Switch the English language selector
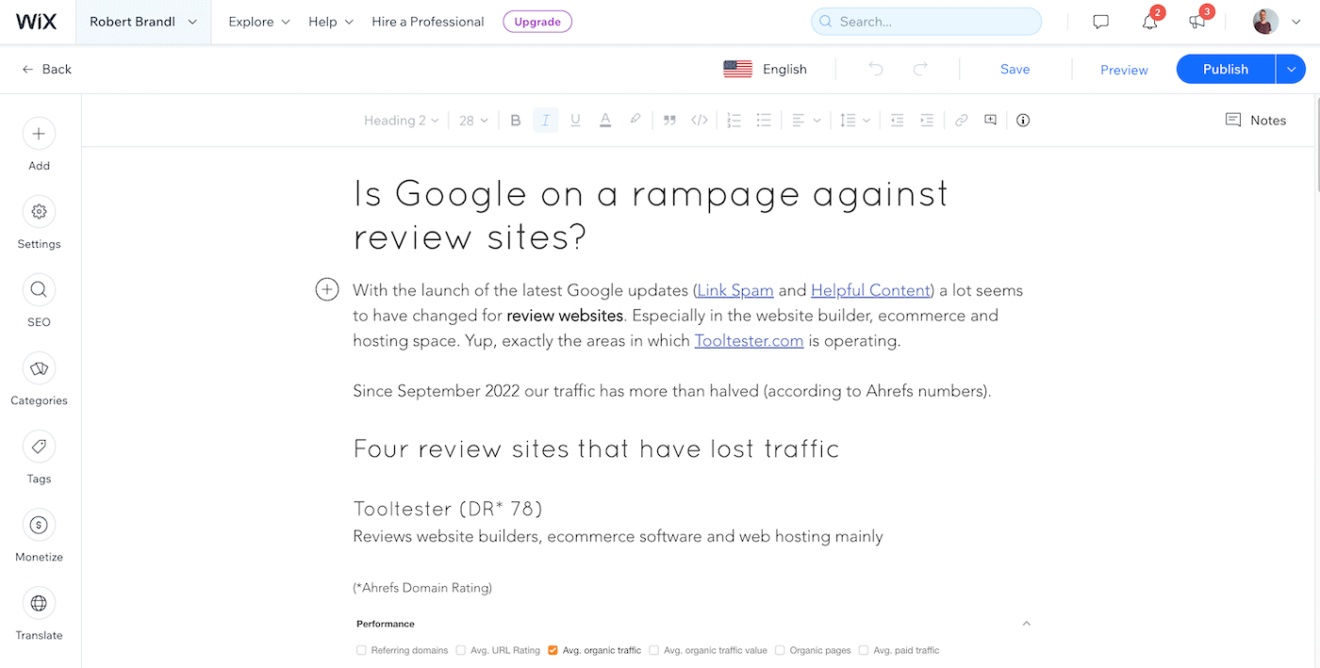Viewport: 1320px width, 668px height. point(766,69)
